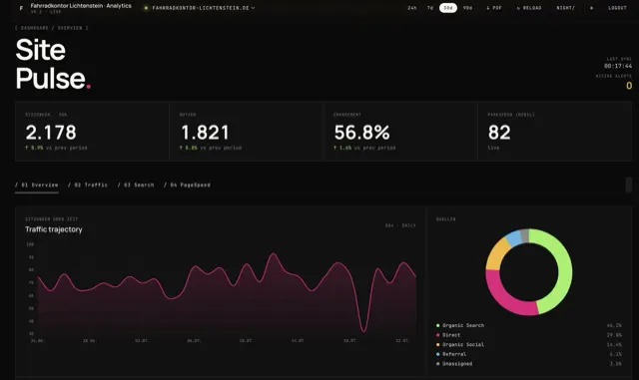Open the 04 PageSpeed tab
The width and height of the screenshot is (639, 380).
click(x=187, y=185)
